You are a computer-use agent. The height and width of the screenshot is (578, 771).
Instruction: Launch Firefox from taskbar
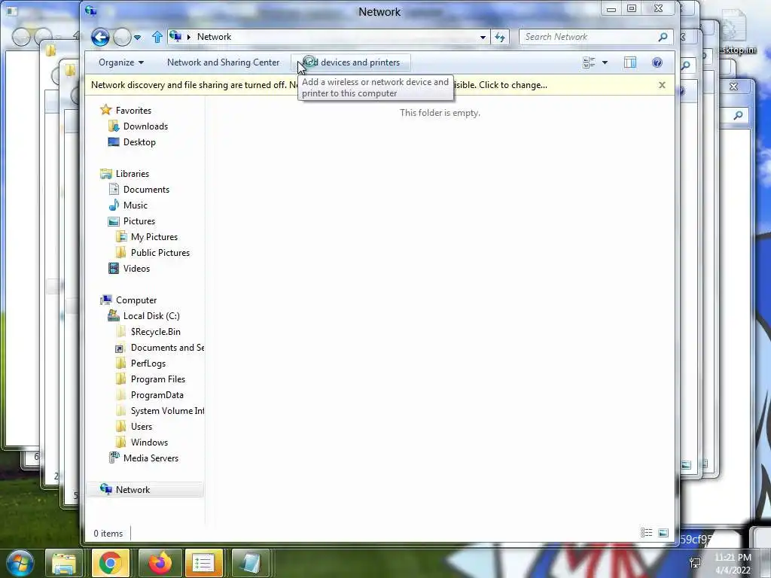click(160, 563)
